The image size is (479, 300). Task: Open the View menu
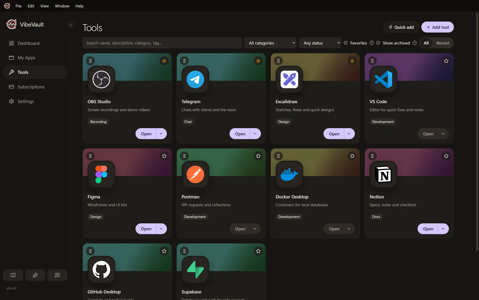pos(45,6)
